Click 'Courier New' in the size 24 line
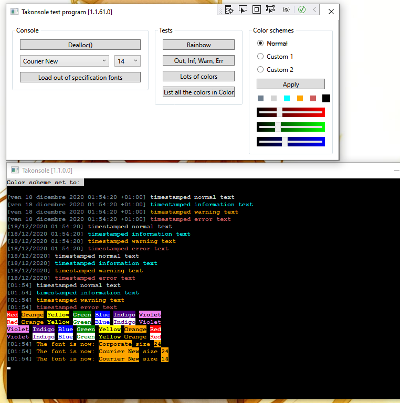400x403 pixels. 119,351
